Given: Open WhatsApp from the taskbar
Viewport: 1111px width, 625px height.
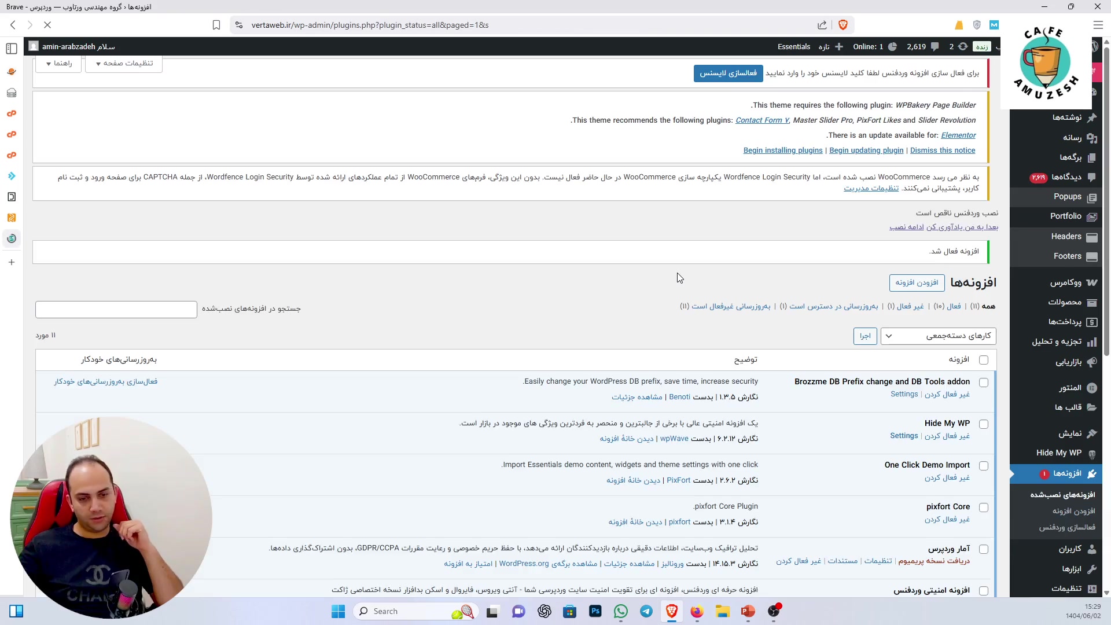Looking at the screenshot, I should point(621,611).
